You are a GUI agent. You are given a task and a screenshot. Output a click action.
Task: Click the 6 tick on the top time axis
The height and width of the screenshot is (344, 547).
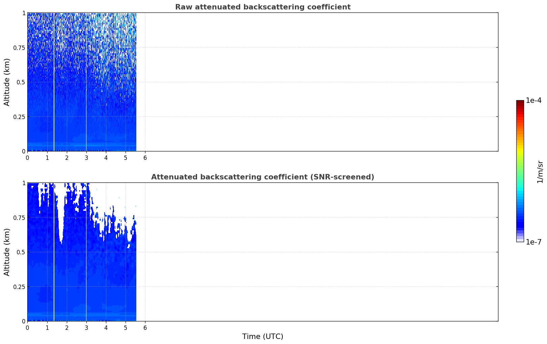145,157
